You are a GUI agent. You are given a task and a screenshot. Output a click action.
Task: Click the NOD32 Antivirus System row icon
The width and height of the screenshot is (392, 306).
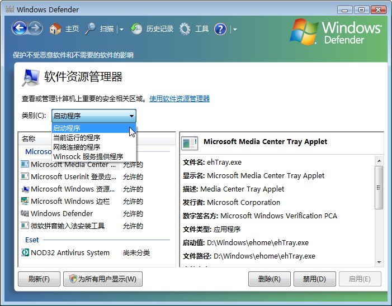click(25, 252)
